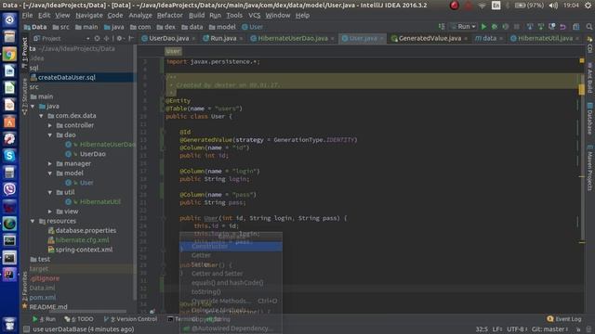Open the Refactor menu
Screen dimensions: 595x334
[x=169, y=16]
